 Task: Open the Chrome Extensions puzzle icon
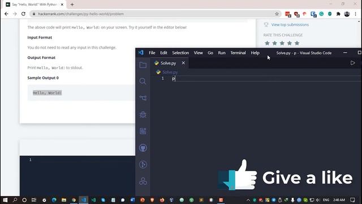pyautogui.click(x=338, y=14)
